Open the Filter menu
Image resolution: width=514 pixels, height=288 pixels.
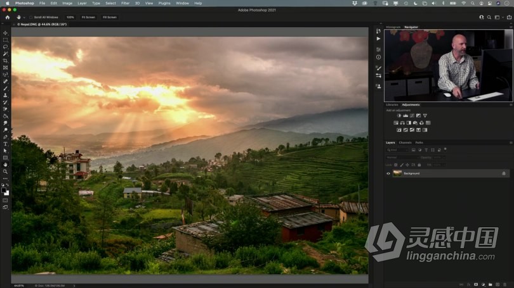(x=125, y=3)
